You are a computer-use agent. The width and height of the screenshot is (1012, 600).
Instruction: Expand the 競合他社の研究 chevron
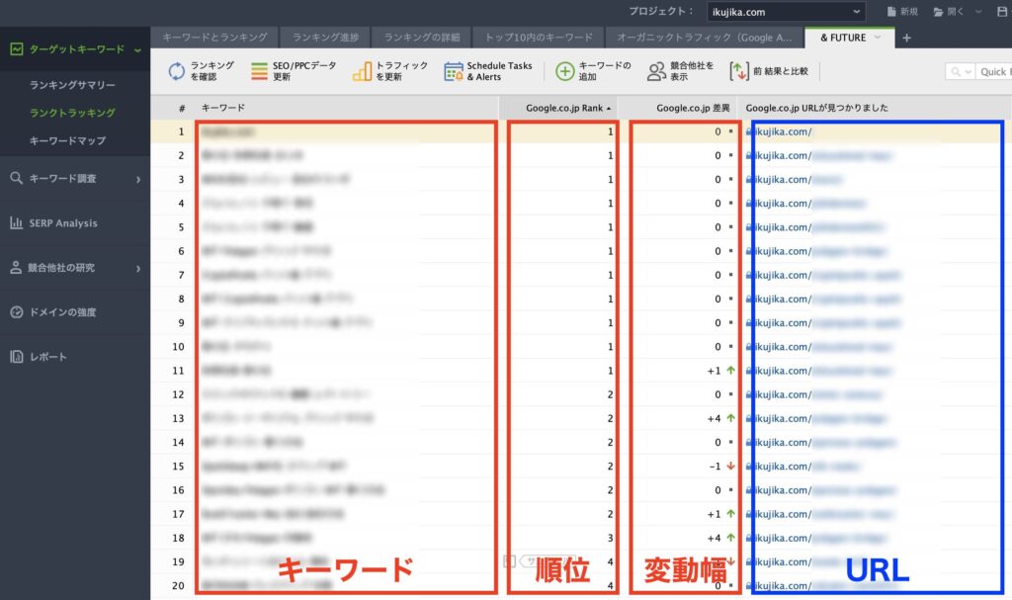[138, 268]
